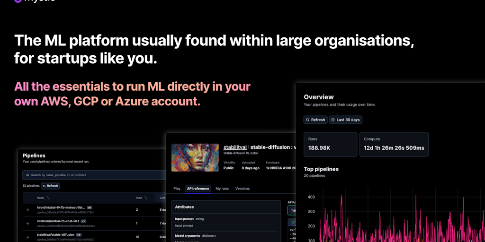Click the v6 version badge
The height and width of the screenshot is (242, 485).
[x=90, y=208]
